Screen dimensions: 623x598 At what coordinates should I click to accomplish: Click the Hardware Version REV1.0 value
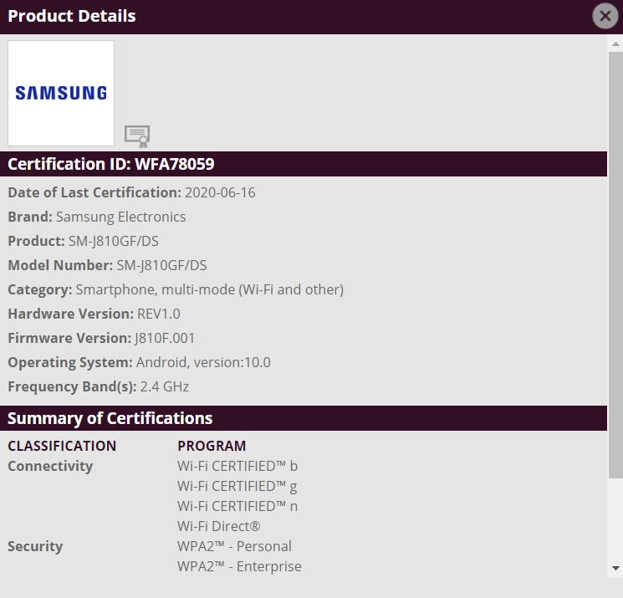pos(159,314)
